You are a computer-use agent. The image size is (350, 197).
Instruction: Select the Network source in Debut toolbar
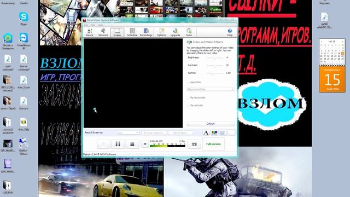[x=103, y=32]
